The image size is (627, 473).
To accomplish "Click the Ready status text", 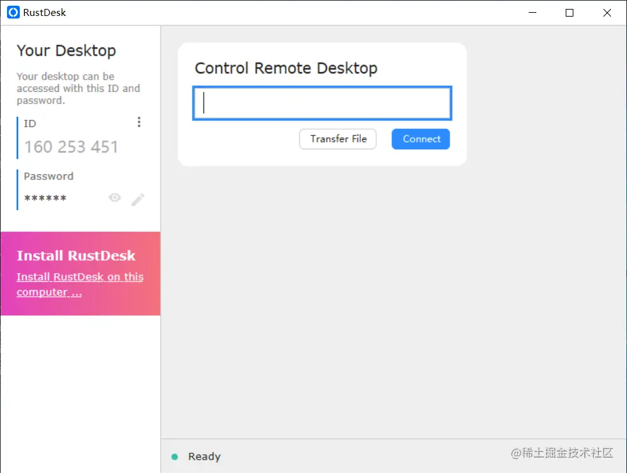I will tap(204, 456).
